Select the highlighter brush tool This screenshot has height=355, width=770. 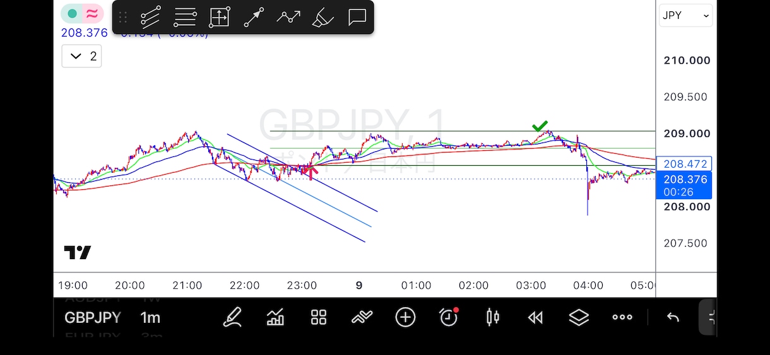(x=323, y=17)
